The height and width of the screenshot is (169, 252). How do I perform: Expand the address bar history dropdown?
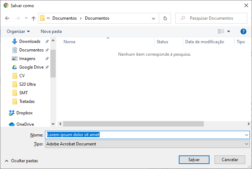pyautogui.click(x=154, y=18)
